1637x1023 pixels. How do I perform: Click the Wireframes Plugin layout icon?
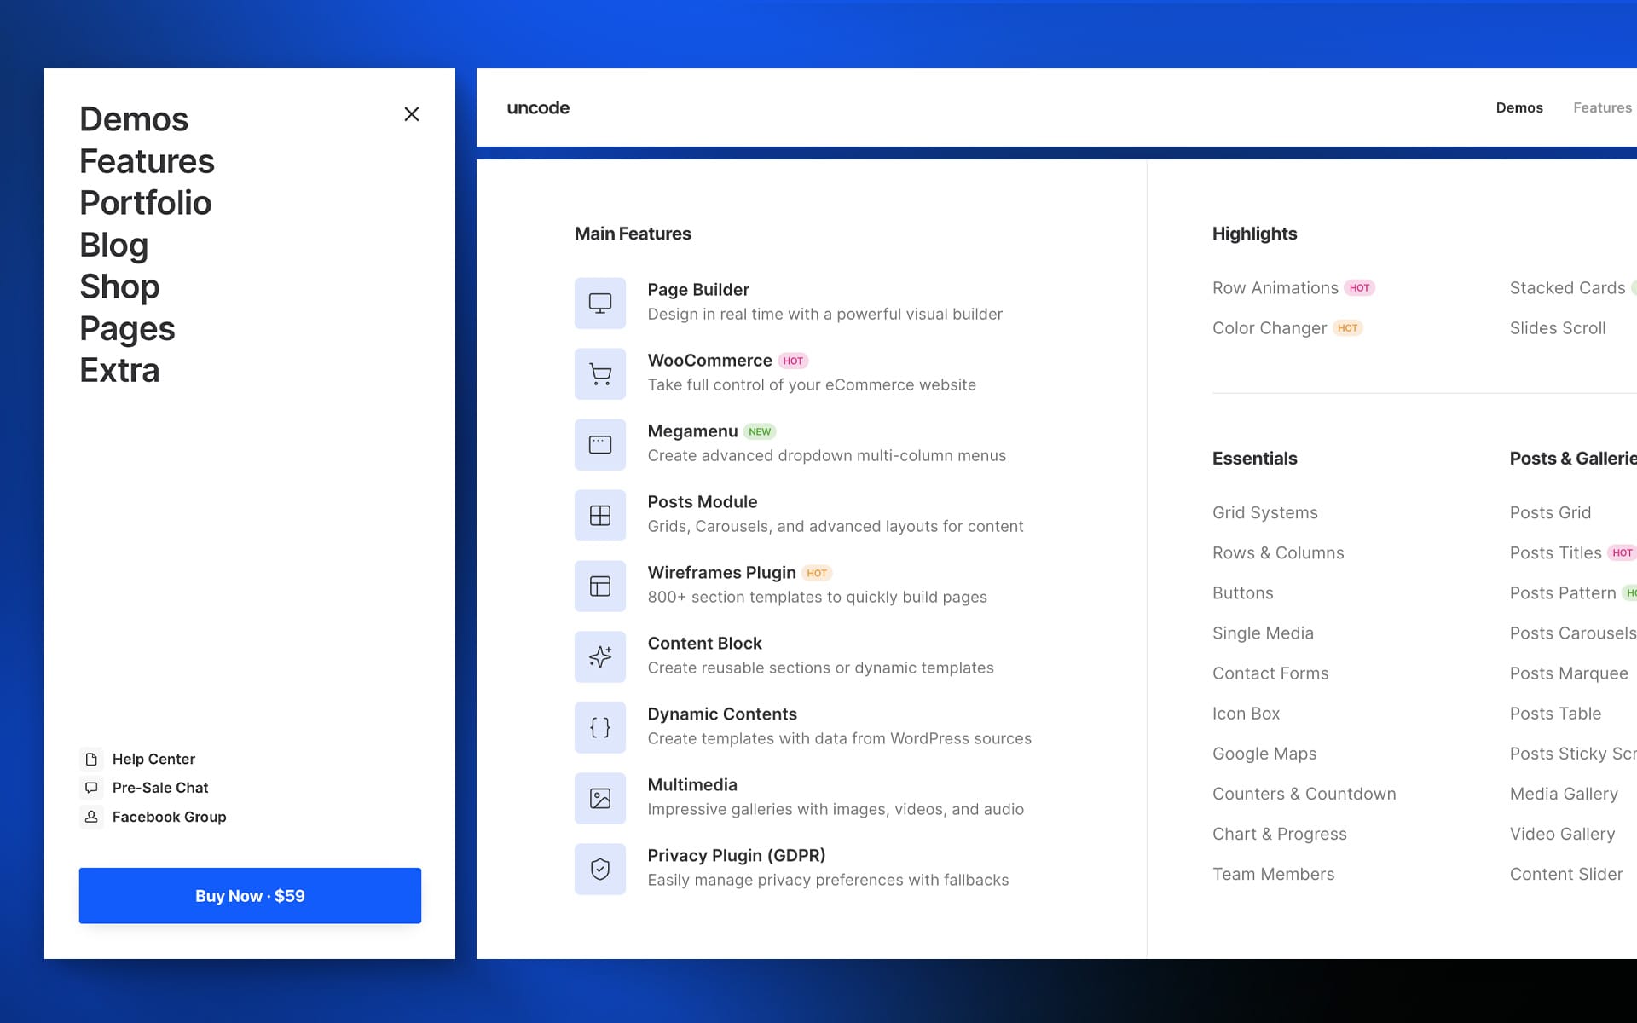tap(600, 586)
